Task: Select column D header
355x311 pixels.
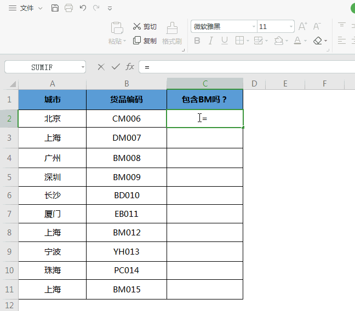Action: pyautogui.click(x=254, y=84)
